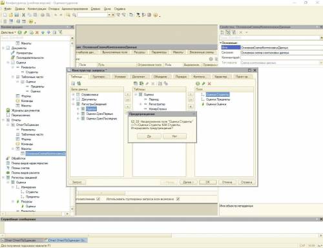This screenshot has height=248, width=323.
Task: Click first icon in second toolbar row
Action: coord(5,21)
